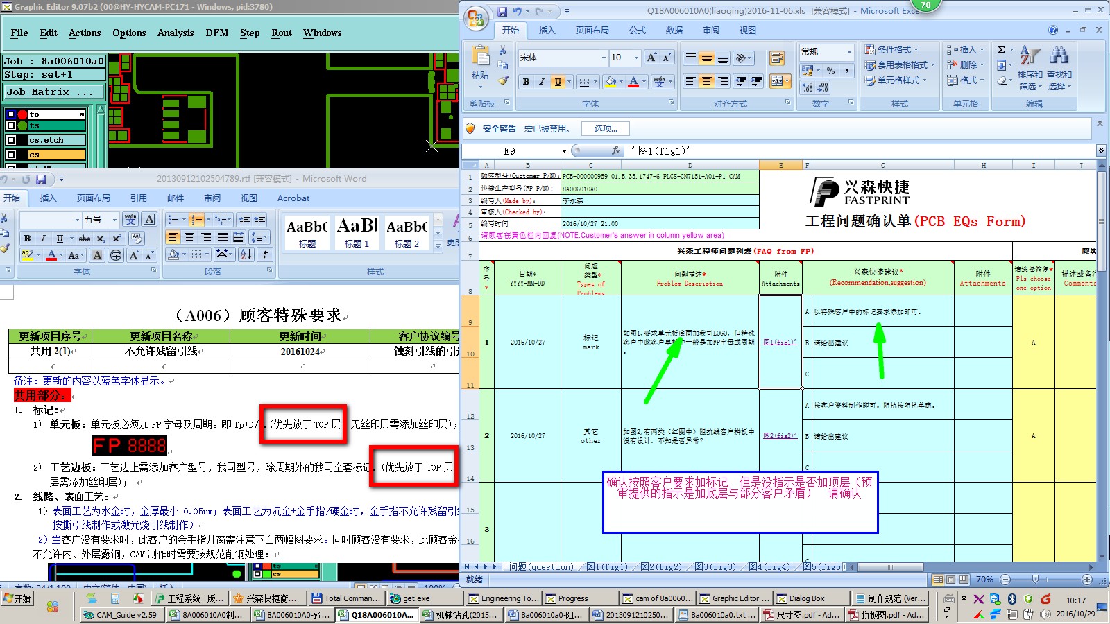Click Excel AutoSum sigma icon
This screenshot has height=624, width=1110.
pos(1001,50)
